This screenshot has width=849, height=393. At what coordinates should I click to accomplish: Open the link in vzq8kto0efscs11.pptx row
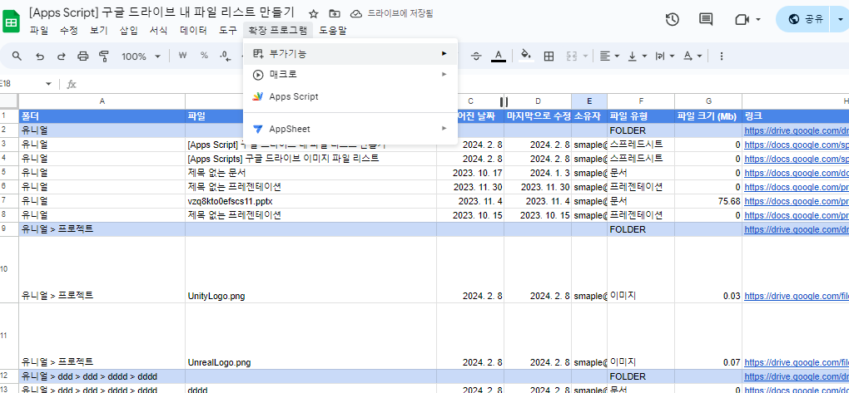[797, 201]
